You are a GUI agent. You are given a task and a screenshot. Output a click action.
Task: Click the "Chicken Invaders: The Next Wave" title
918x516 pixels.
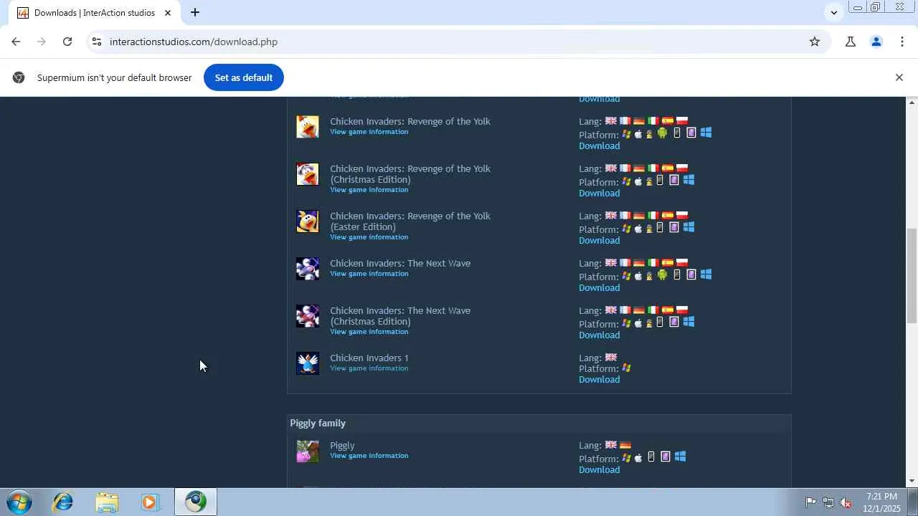point(400,263)
